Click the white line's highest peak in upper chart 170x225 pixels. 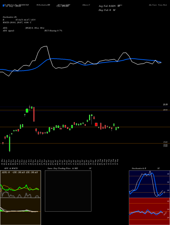tap(46, 46)
